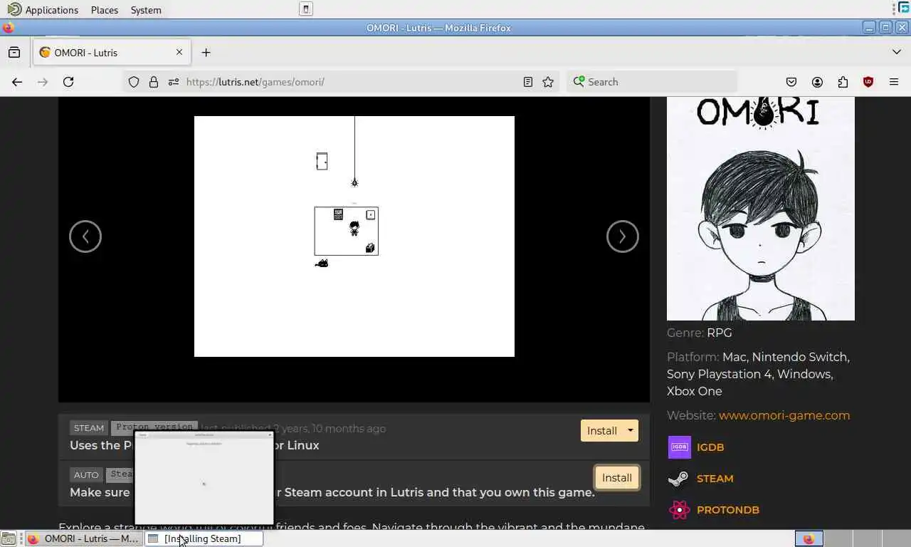Click the ProtonDB atom icon

(680, 510)
